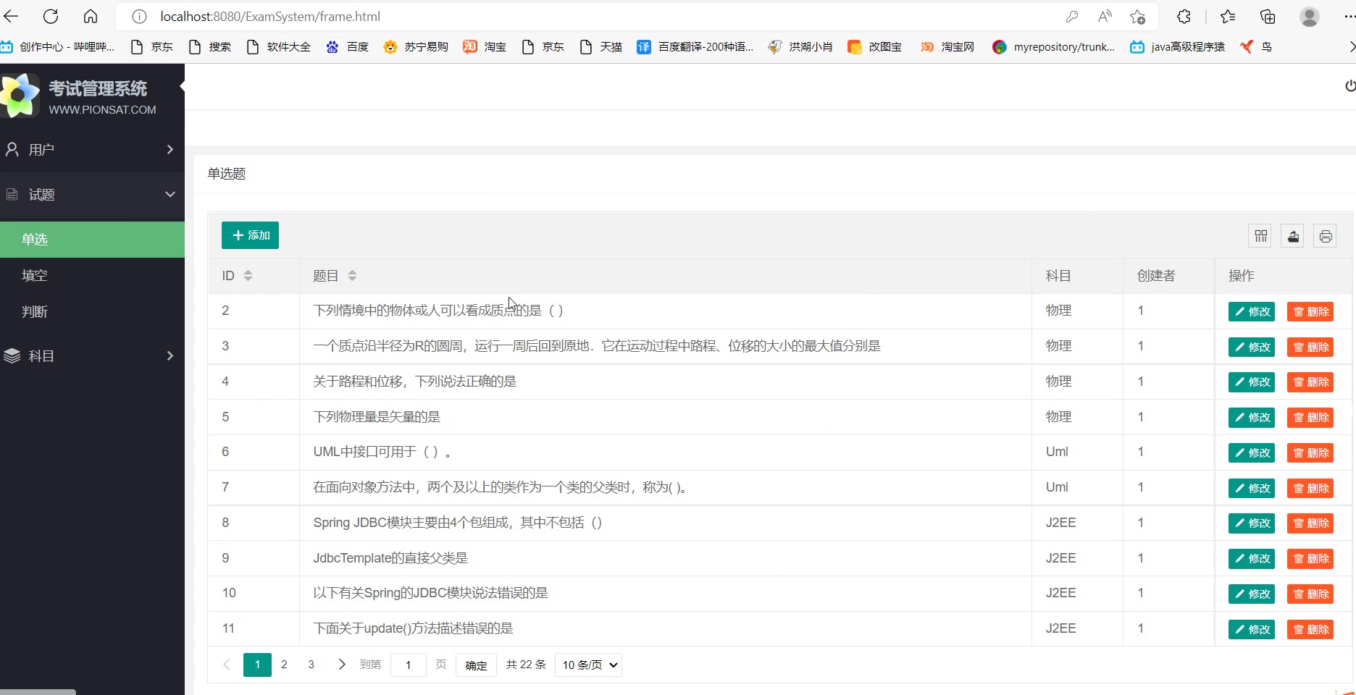Show more bookmarks overflow chevron
Image resolution: width=1356 pixels, height=695 pixels.
[x=1351, y=47]
